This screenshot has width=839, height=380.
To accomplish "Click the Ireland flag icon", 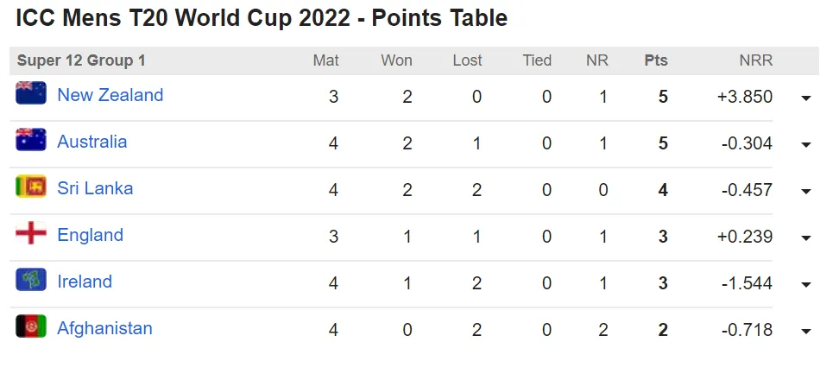I will click(31, 279).
